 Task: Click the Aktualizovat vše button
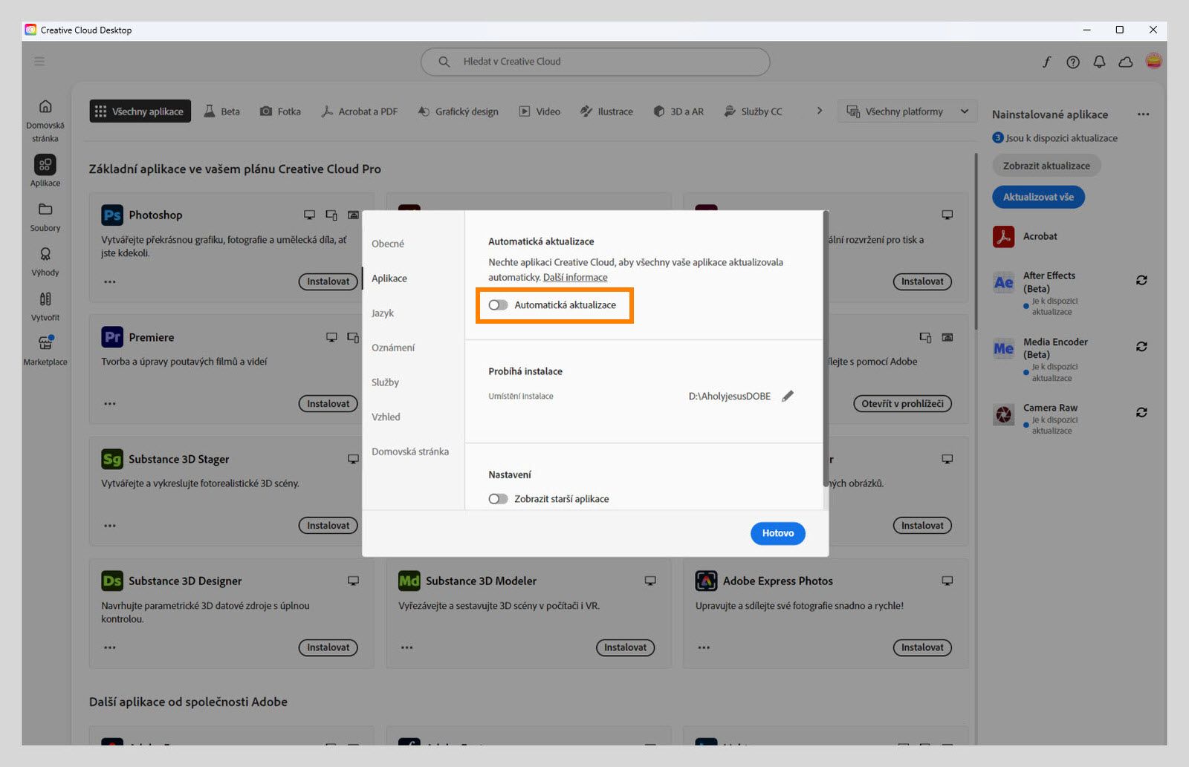tap(1038, 197)
